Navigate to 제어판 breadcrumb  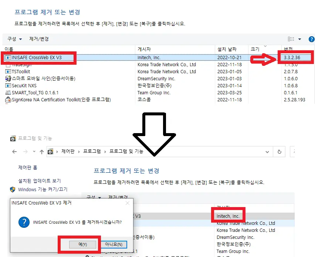click(x=68, y=151)
